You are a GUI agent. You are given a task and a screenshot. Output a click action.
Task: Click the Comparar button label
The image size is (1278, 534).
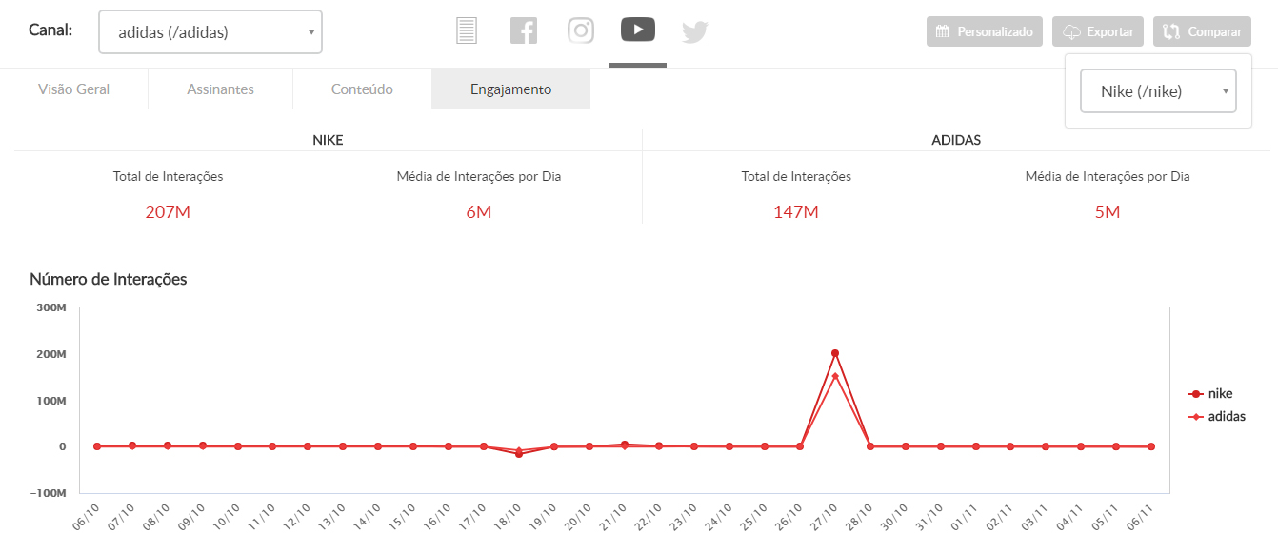coord(1214,31)
